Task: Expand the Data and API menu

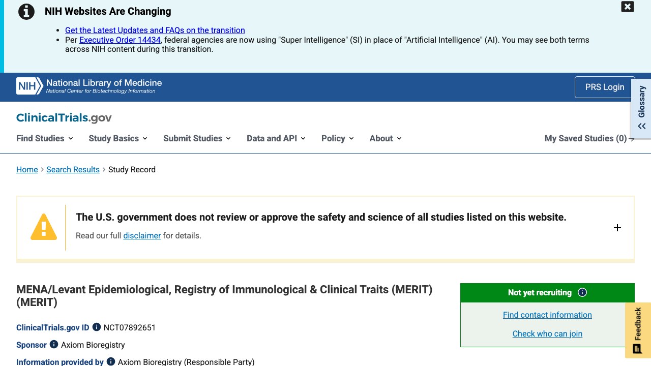Action: point(276,138)
